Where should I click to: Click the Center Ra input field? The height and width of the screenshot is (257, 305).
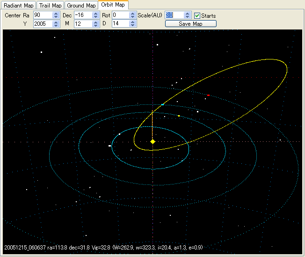pos(43,15)
